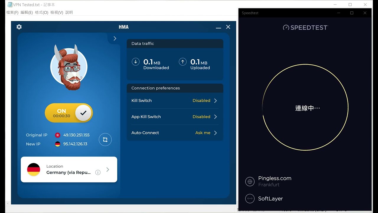Select the original IP 49.130.251.155
Image resolution: width=378 pixels, height=213 pixels.
pos(76,135)
